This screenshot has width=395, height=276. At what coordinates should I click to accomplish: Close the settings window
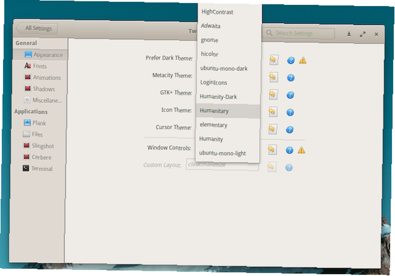pyautogui.click(x=376, y=34)
